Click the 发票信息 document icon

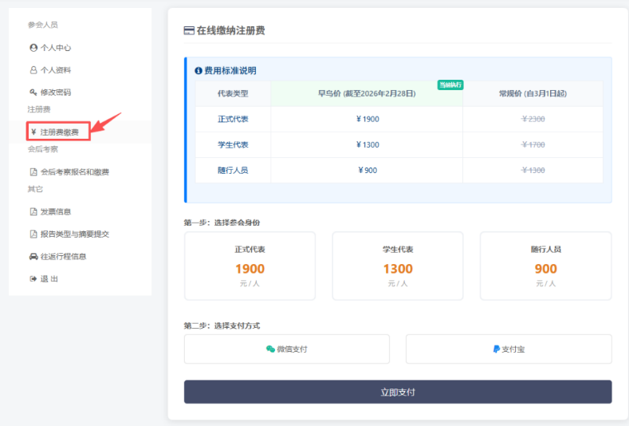click(33, 211)
